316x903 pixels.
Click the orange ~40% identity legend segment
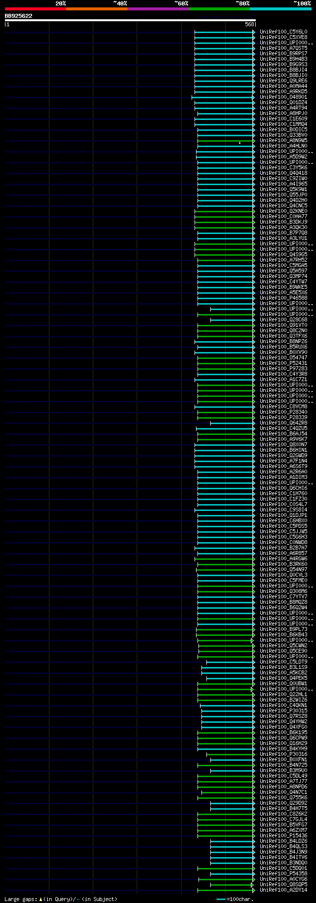97,9
